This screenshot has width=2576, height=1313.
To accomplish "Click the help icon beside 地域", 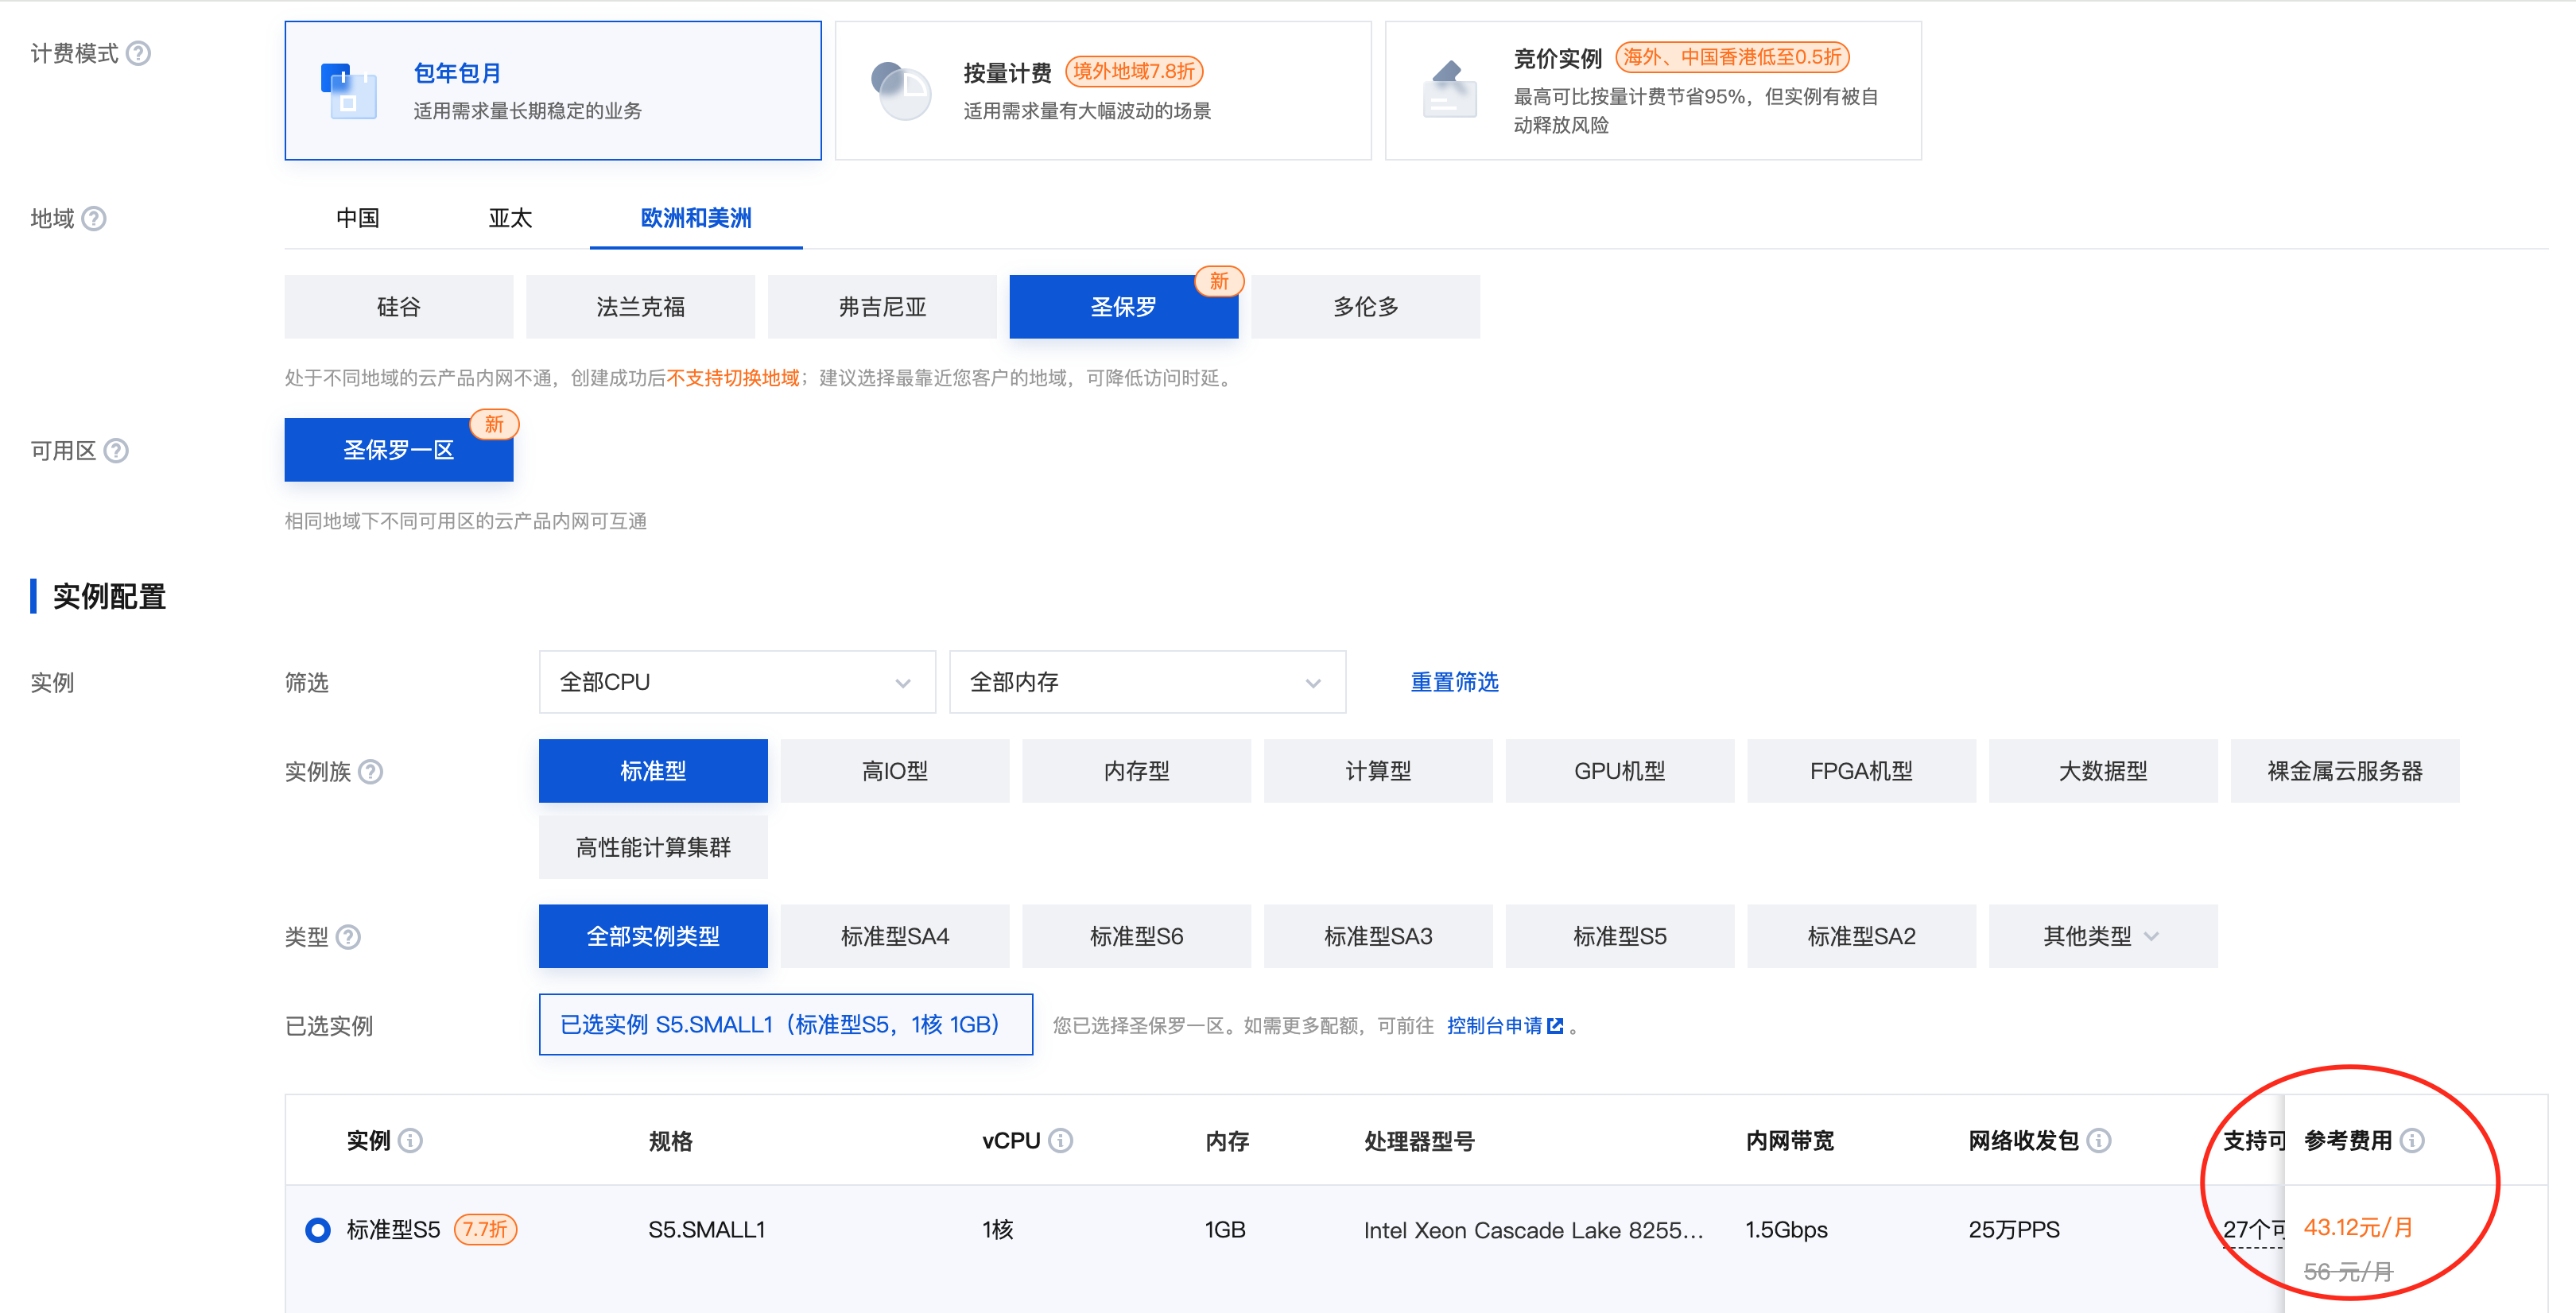I will [x=95, y=218].
